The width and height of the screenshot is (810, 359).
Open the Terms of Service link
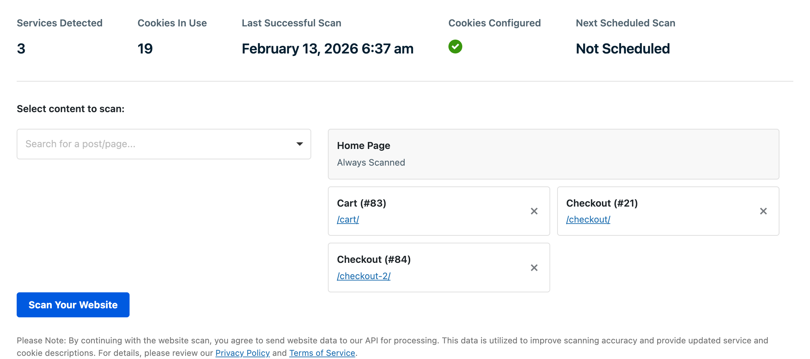pyautogui.click(x=322, y=353)
